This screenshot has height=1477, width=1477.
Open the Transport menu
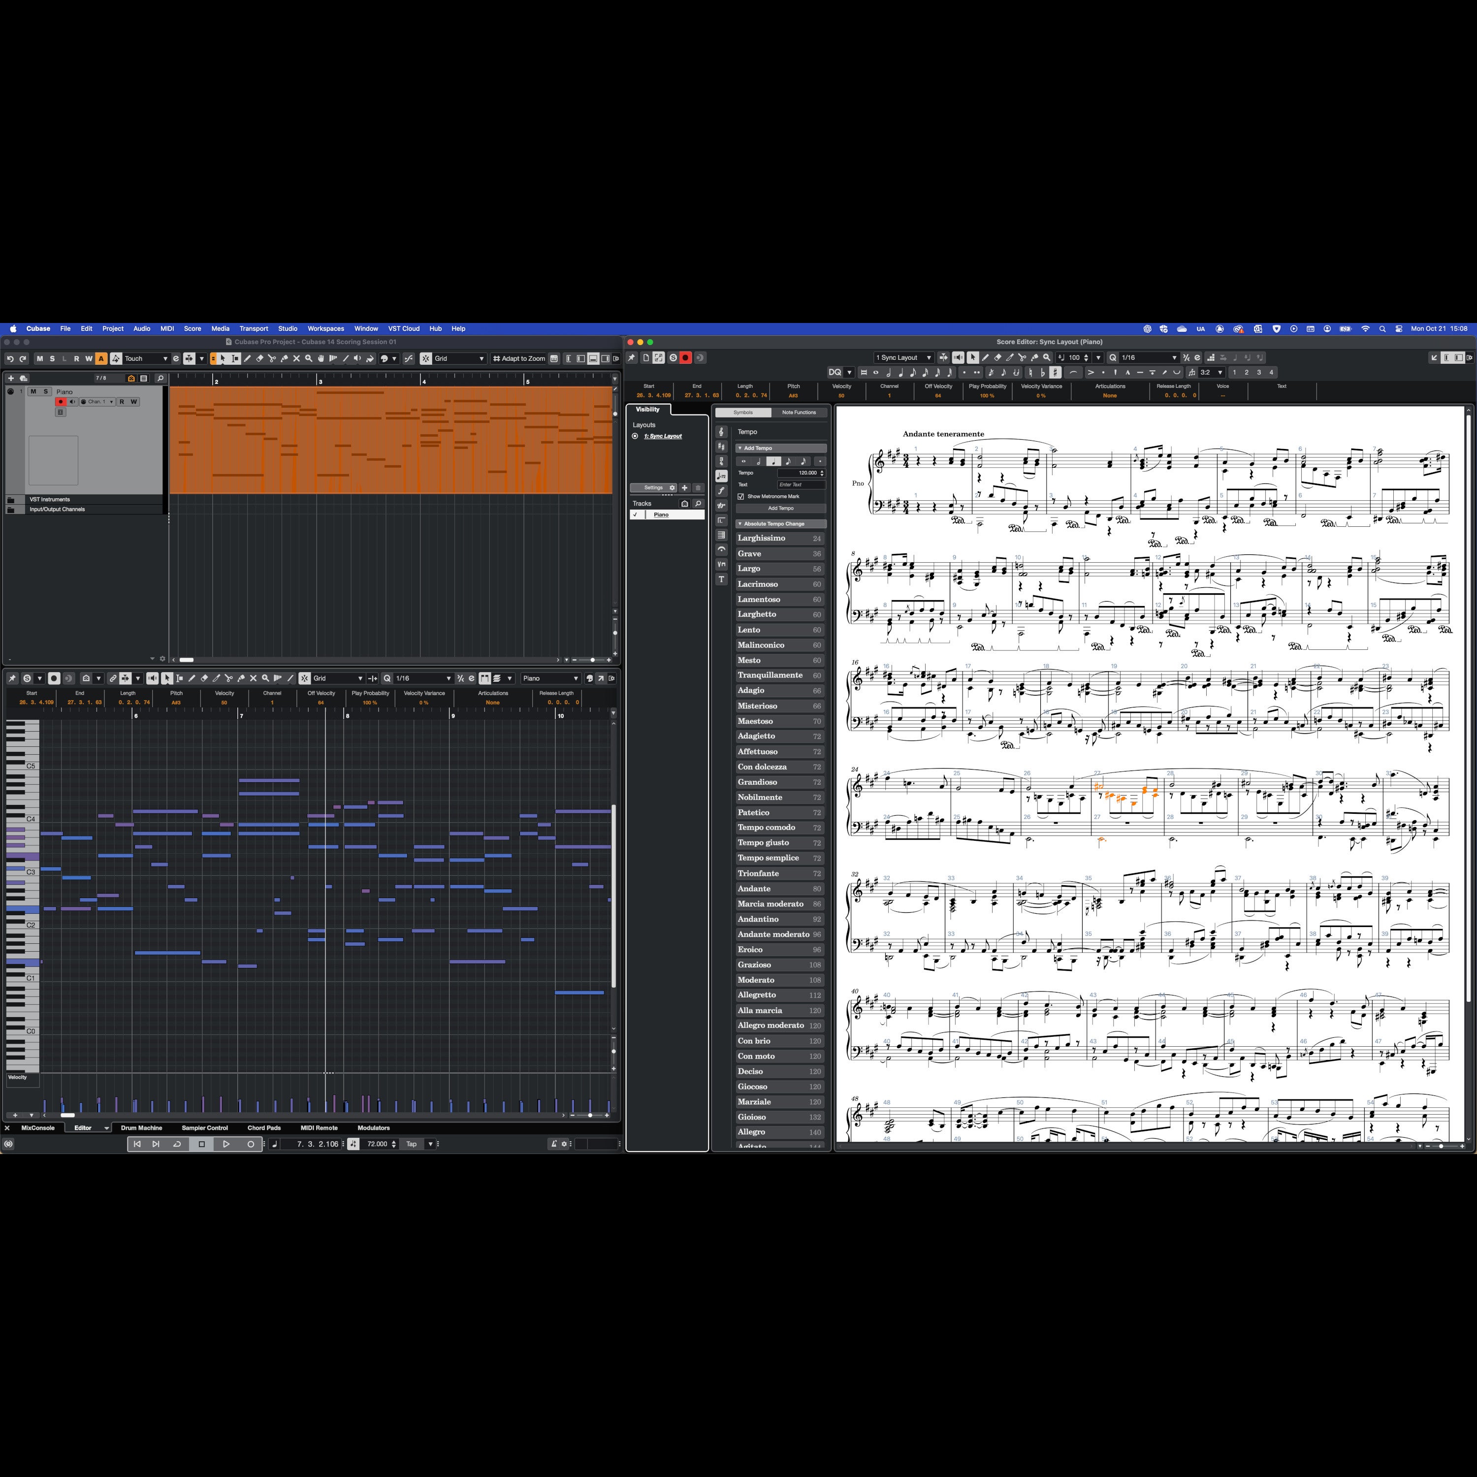coord(254,329)
